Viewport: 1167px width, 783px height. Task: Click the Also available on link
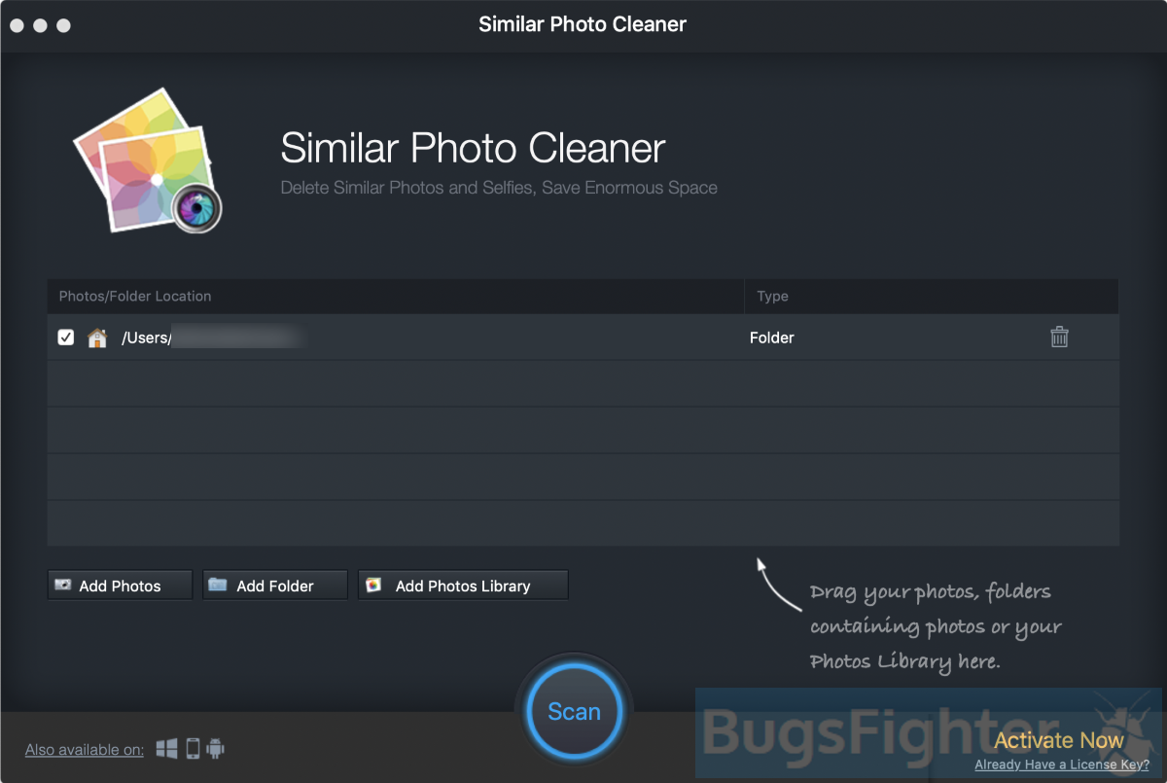point(85,749)
